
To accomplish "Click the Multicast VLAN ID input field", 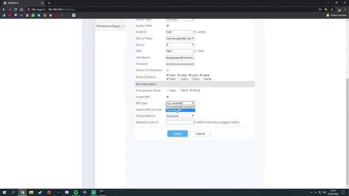I will [179, 122].
